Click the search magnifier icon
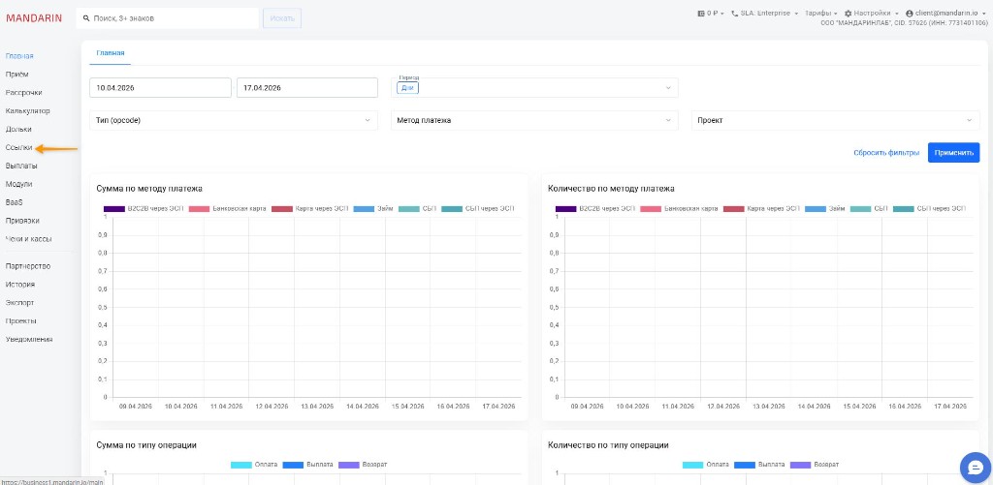Viewport: 993px width, 485px height. click(86, 18)
